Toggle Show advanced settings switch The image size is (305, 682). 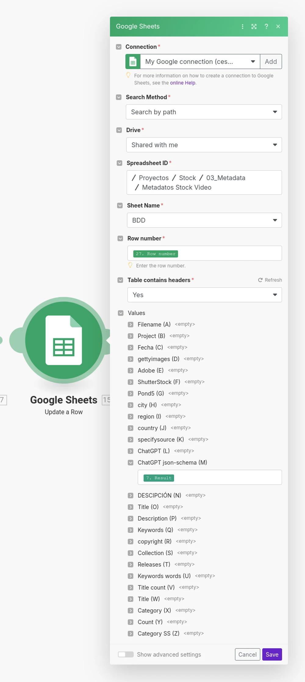pyautogui.click(x=126, y=654)
